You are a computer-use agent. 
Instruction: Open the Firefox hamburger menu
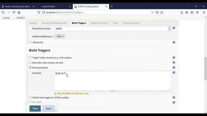(204, 12)
